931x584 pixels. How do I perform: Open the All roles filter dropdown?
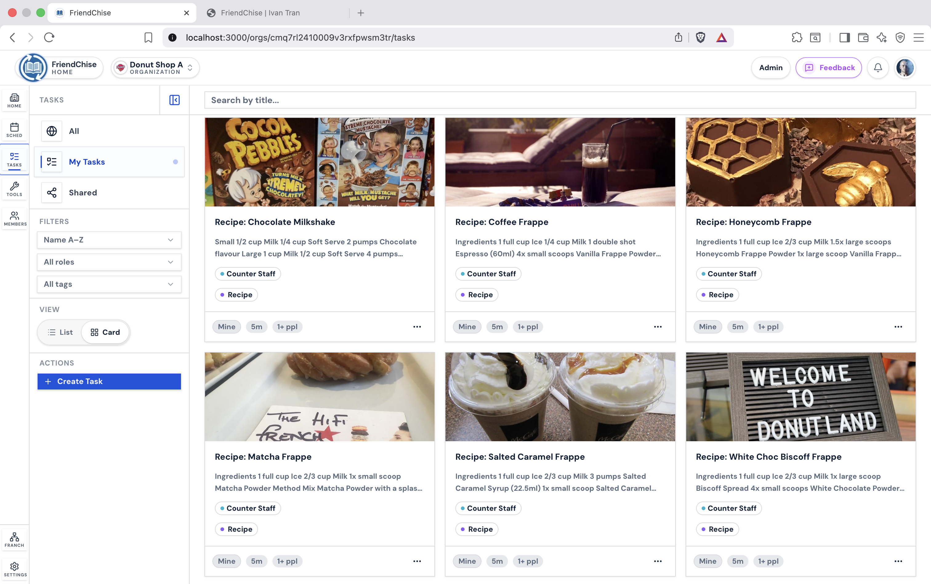coord(109,262)
